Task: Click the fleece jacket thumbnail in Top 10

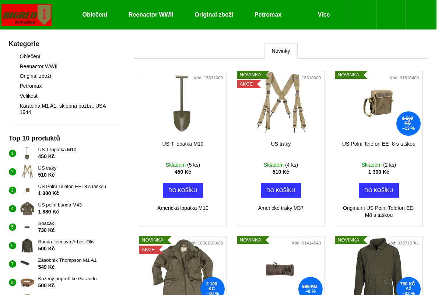Action: 27,245
